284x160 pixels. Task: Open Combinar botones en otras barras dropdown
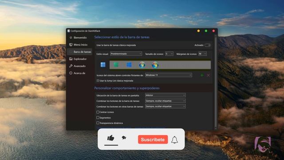coord(165,107)
